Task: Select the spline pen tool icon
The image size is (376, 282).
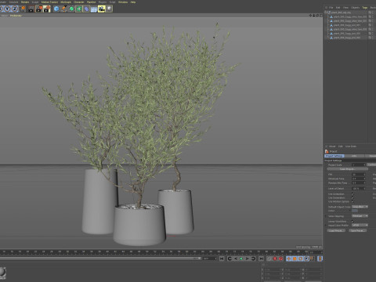Action: point(64,9)
